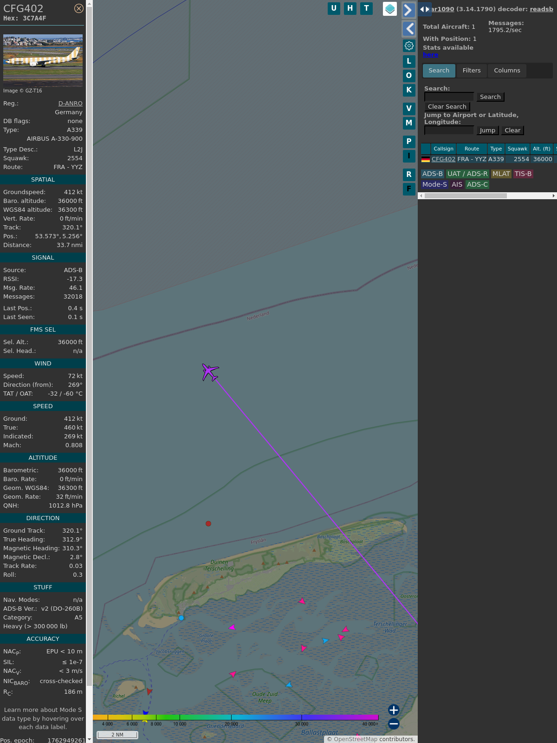Collapse sidebar with left chevron arrow

[408, 29]
